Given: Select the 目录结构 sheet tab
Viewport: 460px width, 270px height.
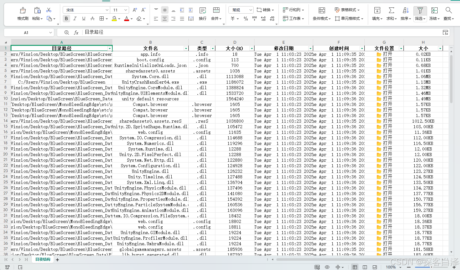Looking at the screenshot, I should tap(43, 259).
